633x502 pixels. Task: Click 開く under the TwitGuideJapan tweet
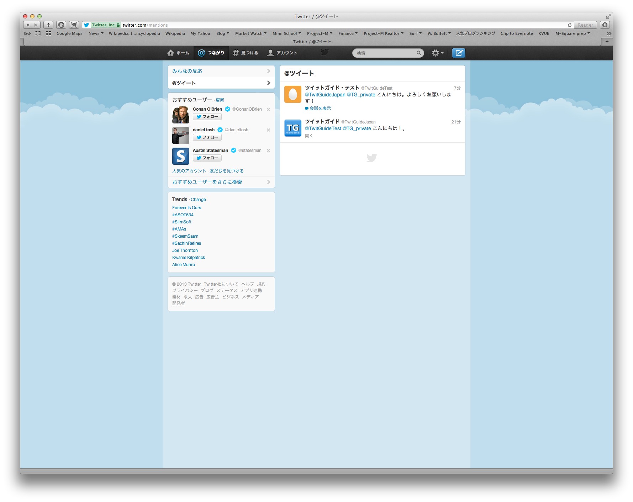click(x=309, y=136)
